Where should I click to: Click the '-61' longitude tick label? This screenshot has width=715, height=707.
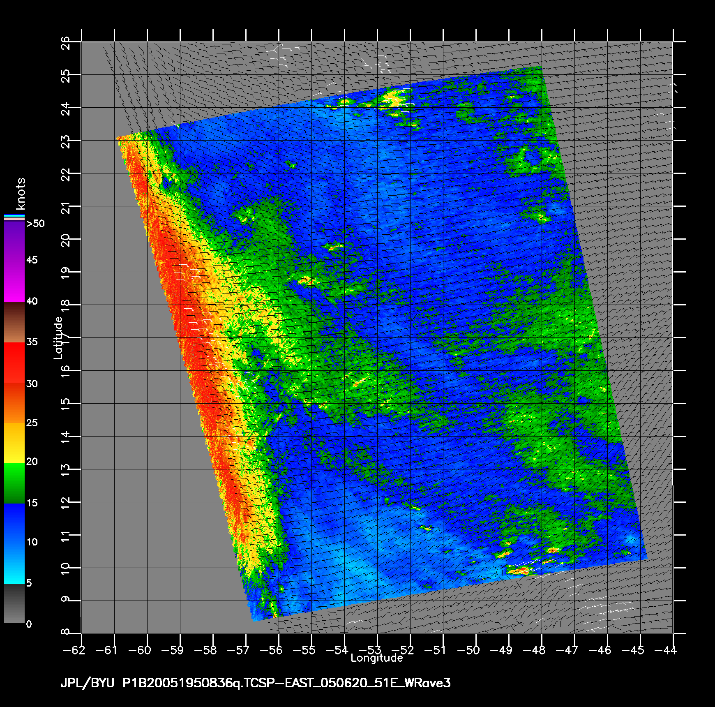click(x=107, y=650)
